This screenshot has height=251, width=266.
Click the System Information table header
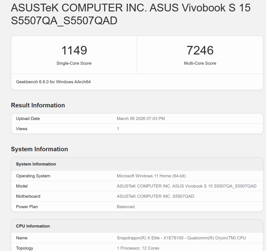click(36, 164)
